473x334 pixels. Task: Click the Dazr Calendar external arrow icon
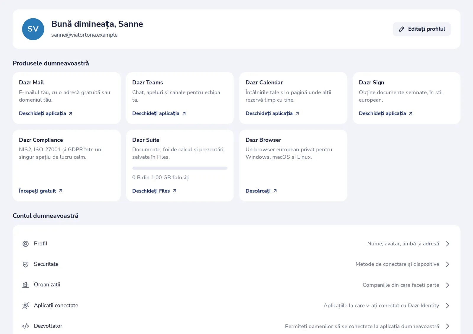(x=297, y=113)
